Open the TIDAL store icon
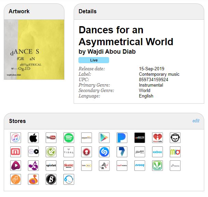This screenshot has width=208, height=197. click(69, 151)
